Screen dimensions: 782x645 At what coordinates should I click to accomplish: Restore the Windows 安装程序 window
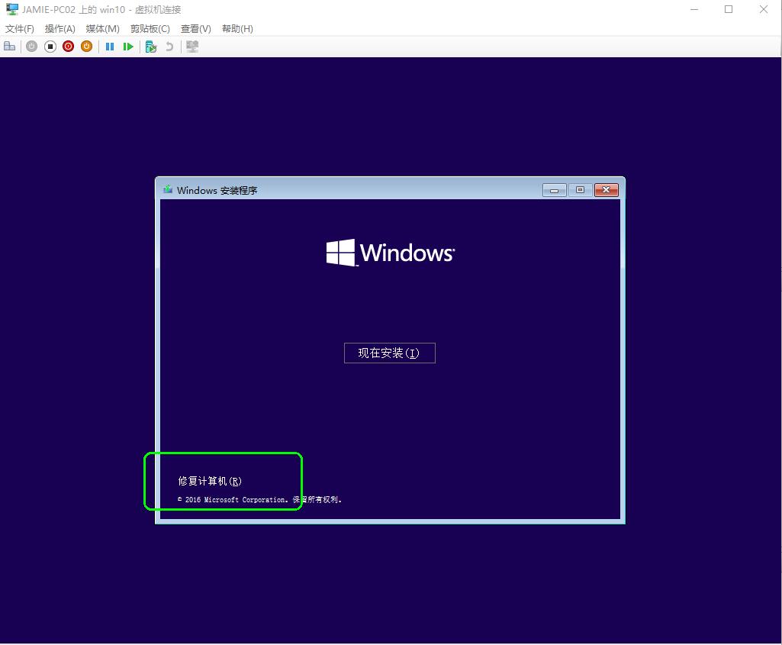pyautogui.click(x=580, y=190)
